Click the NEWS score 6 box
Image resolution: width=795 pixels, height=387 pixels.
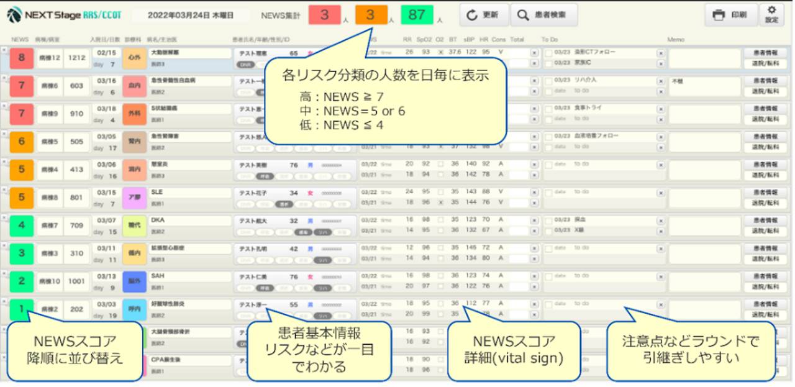(22, 142)
